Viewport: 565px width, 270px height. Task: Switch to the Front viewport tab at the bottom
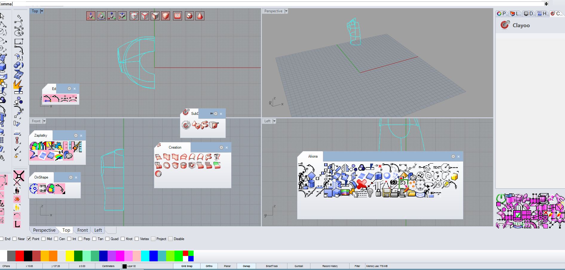click(82, 230)
